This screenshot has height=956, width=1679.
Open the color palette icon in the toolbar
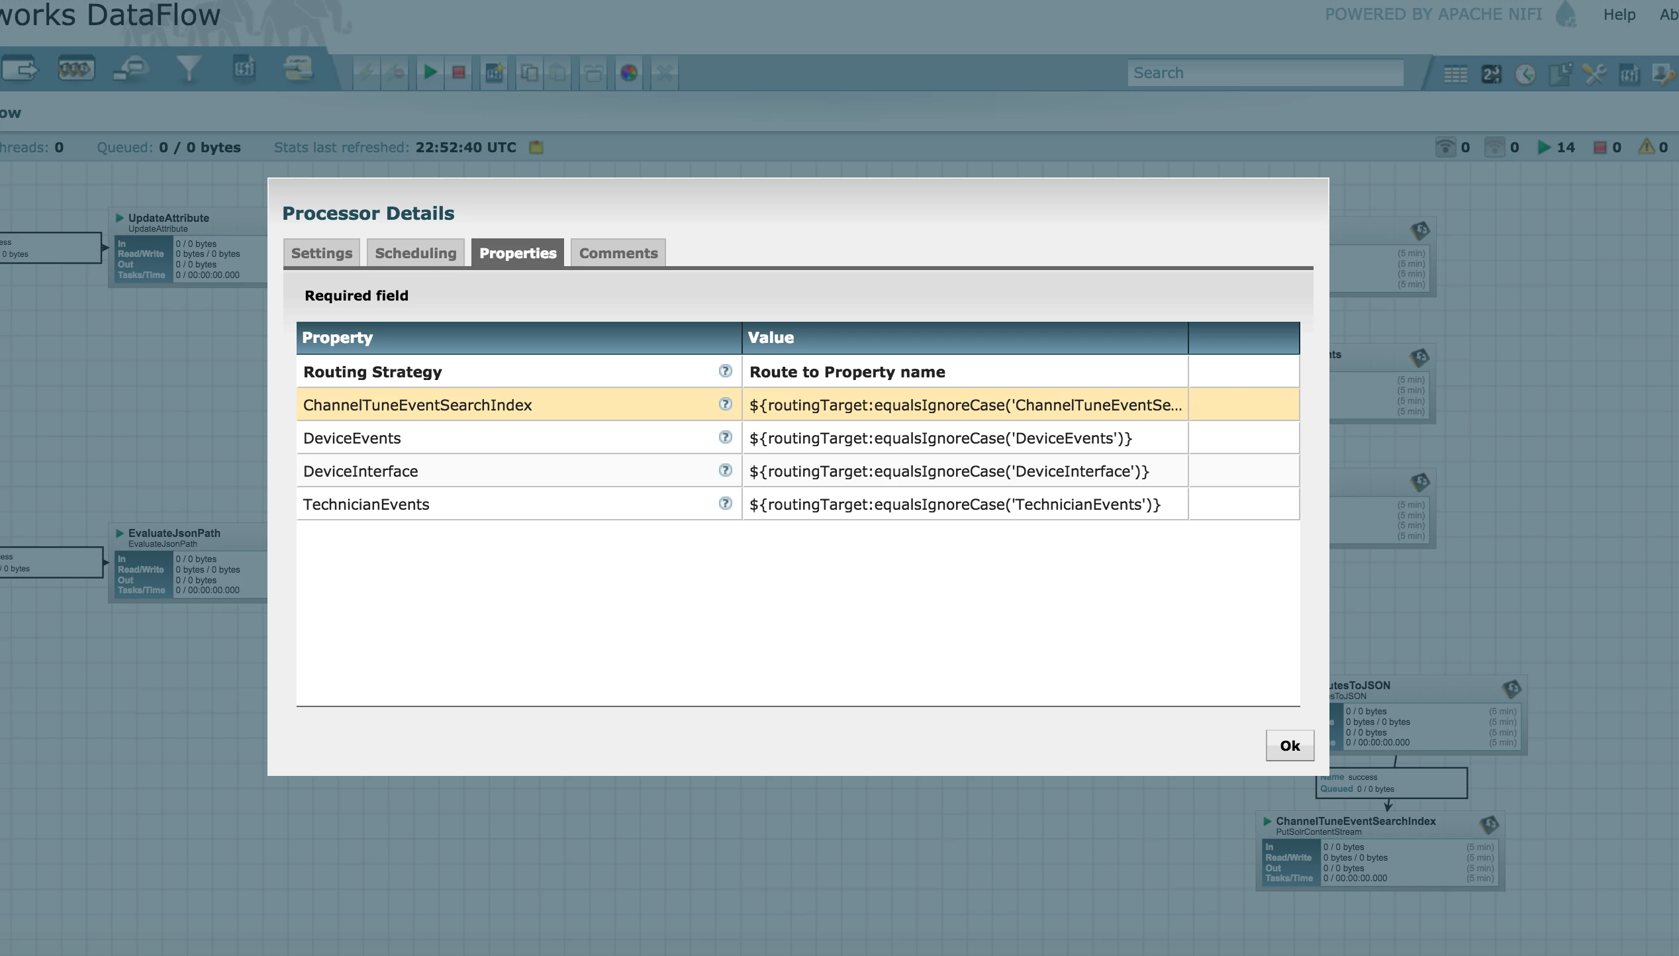(629, 73)
